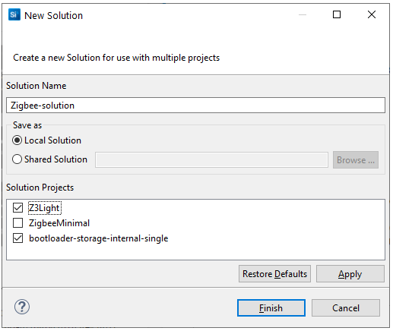
Task: Enable the ZigbeeMinimal project checkbox
Action: click(18, 223)
